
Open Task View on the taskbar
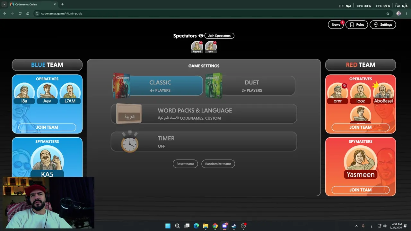click(x=187, y=226)
